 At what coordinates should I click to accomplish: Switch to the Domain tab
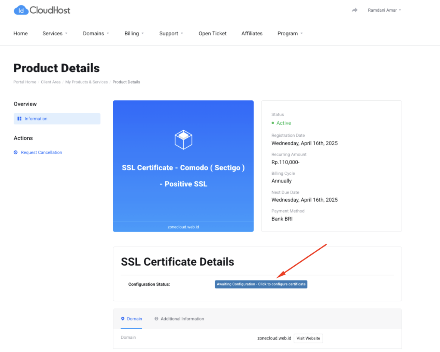(x=132, y=319)
